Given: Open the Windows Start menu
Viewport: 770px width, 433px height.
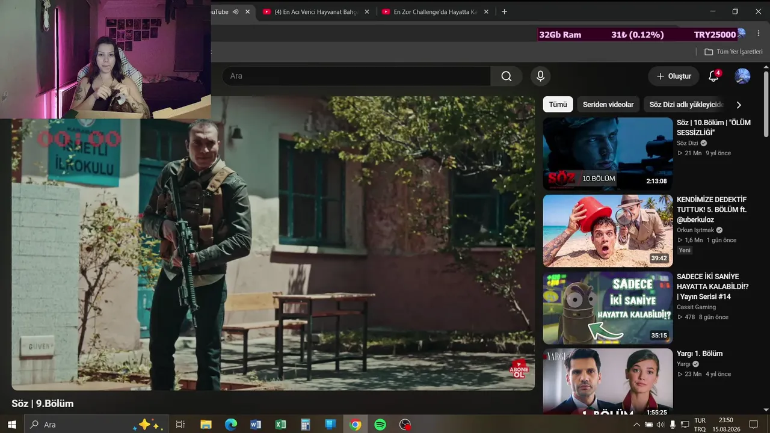Looking at the screenshot, I should 12,425.
